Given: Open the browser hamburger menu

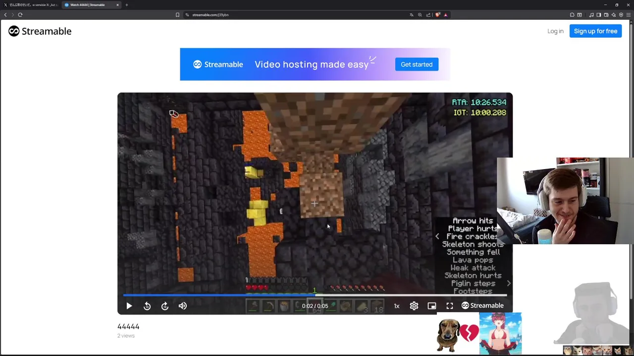Looking at the screenshot, I should coord(629,15).
